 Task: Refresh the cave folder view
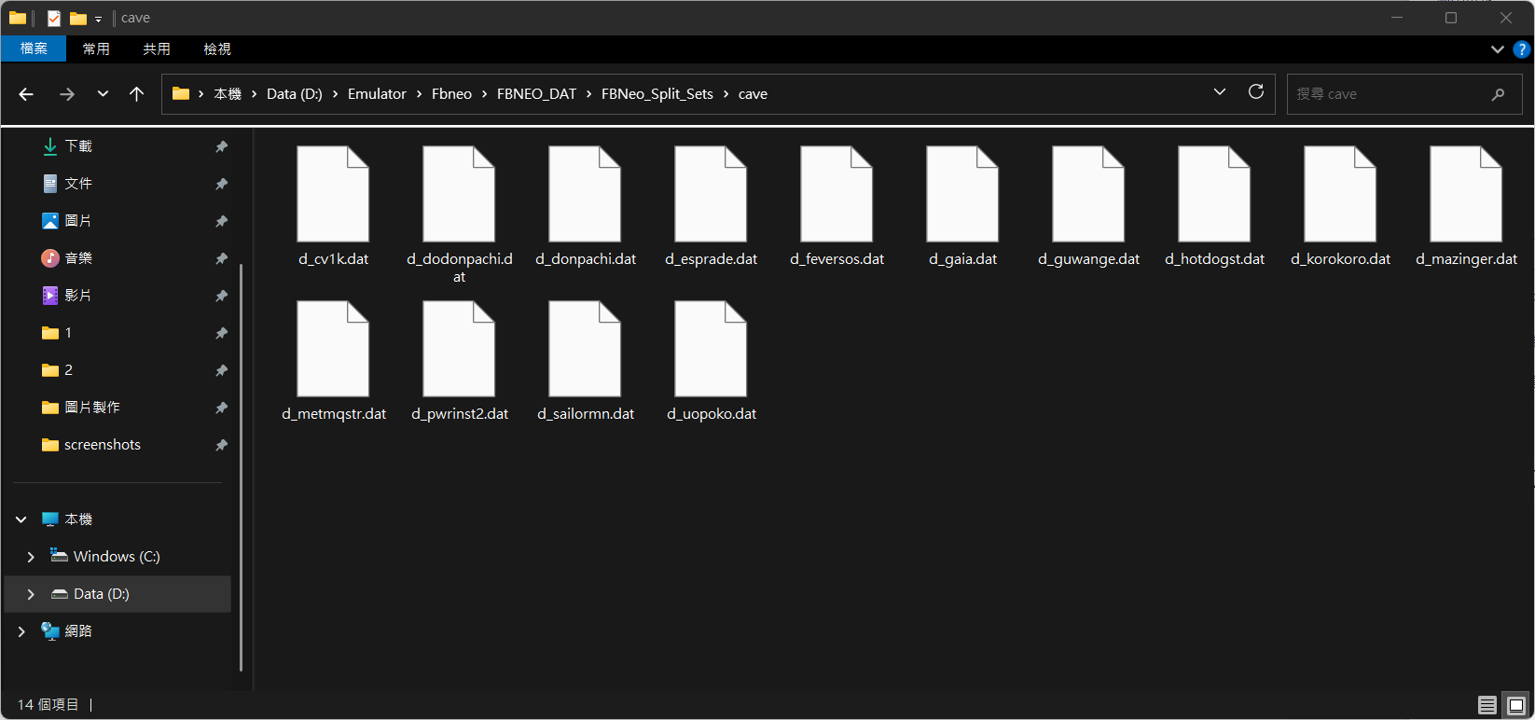(x=1255, y=92)
